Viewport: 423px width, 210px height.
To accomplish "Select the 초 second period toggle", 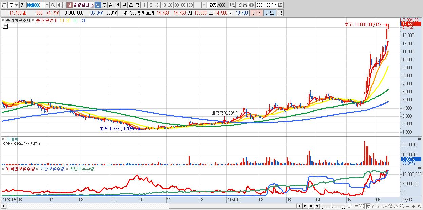I will 130,5.
